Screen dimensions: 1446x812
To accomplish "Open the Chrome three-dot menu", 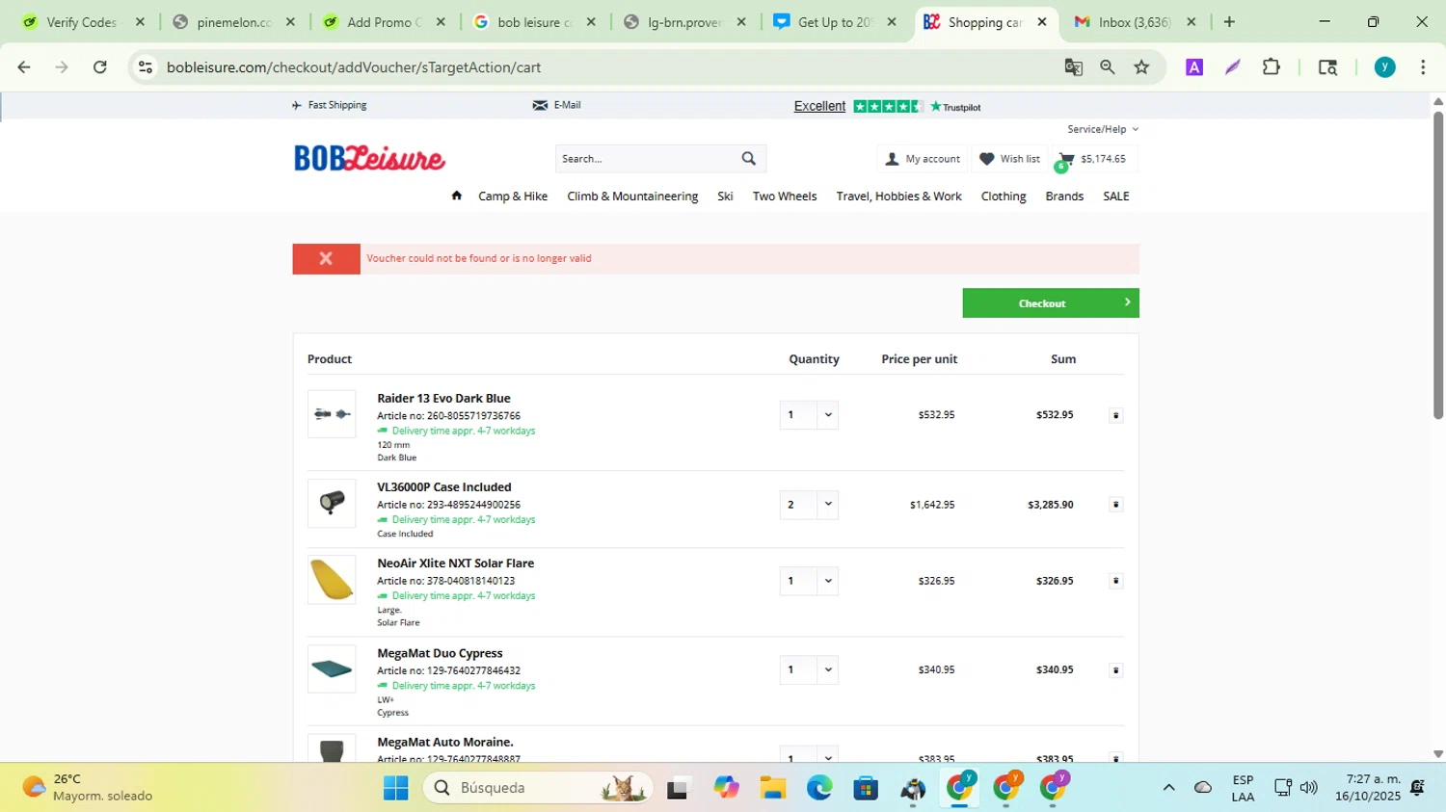I will 1423,67.
